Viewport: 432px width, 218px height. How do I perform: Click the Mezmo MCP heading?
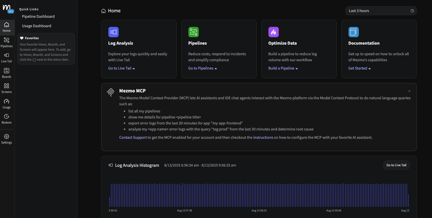(132, 91)
